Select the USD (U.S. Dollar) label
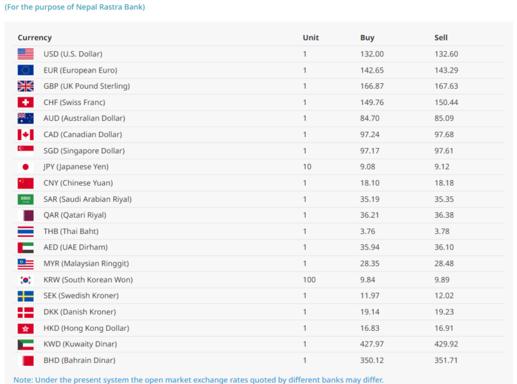517x384 pixels. 73,54
